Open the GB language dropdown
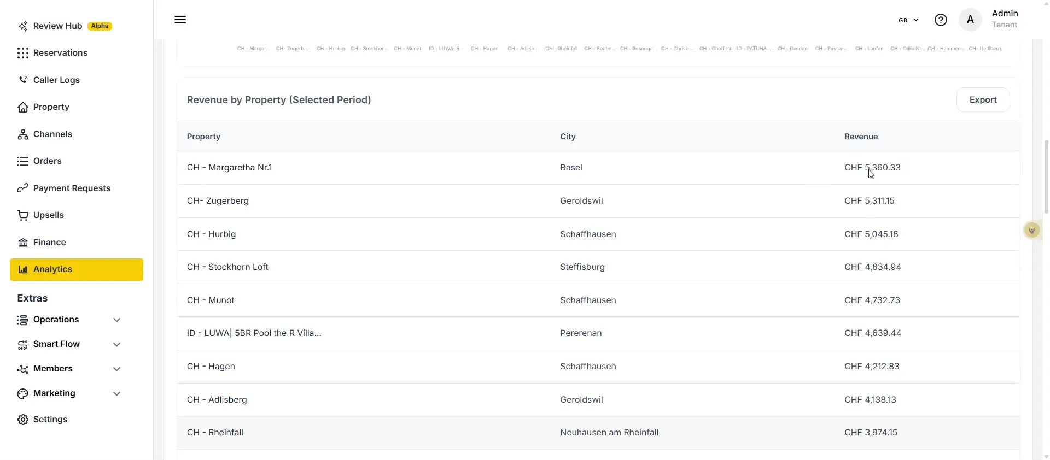Image resolution: width=1050 pixels, height=460 pixels. click(x=908, y=20)
